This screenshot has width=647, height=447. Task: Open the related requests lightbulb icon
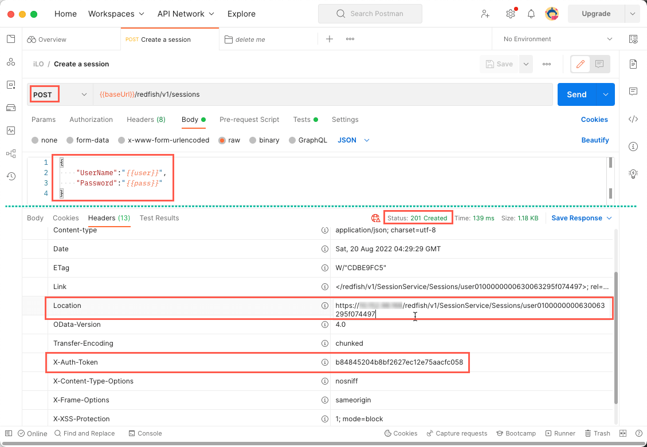tap(633, 173)
